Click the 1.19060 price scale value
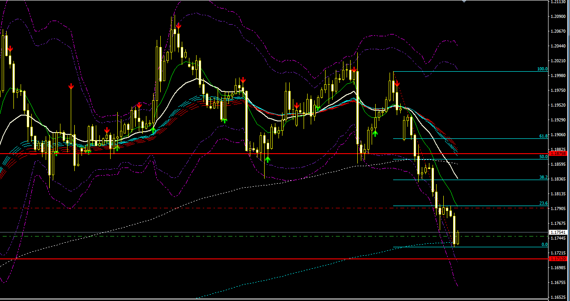570x301 pixels. point(558,135)
